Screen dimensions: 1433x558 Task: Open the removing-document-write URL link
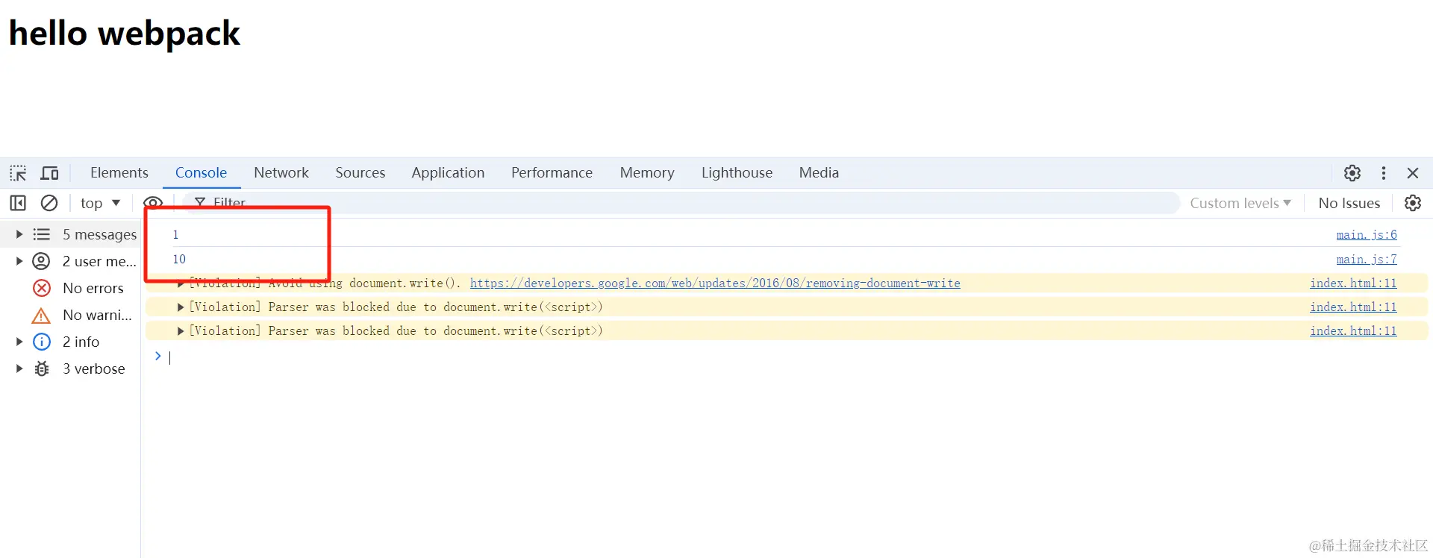(x=714, y=283)
